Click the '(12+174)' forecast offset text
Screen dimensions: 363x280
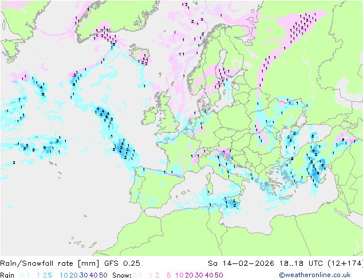(345, 263)
